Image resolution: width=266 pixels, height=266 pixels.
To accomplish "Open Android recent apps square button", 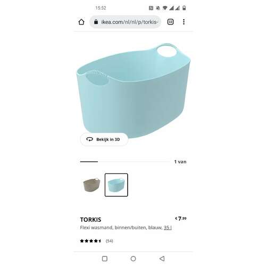I will point(105,259).
